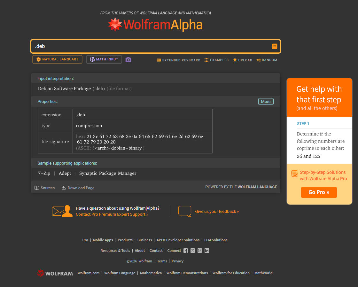Click into the .deb search input field

(x=150, y=46)
